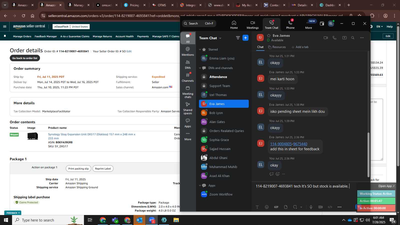Search within the Eva James chat
The width and height of the screenshot is (400, 225).
(x=353, y=38)
